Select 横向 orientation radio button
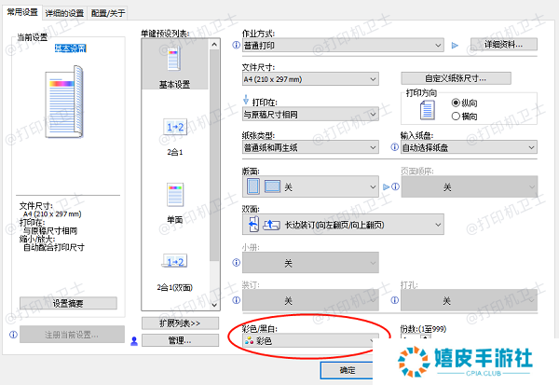This screenshot has height=385, width=559. pyautogui.click(x=456, y=117)
